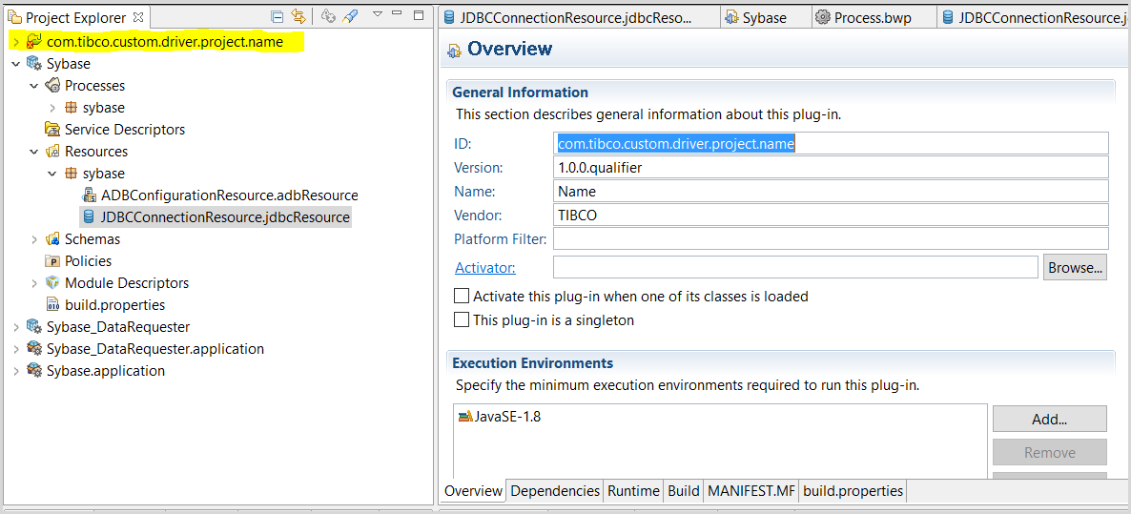Click the Module Descriptors cube icon
The height and width of the screenshot is (514, 1131).
tap(52, 283)
